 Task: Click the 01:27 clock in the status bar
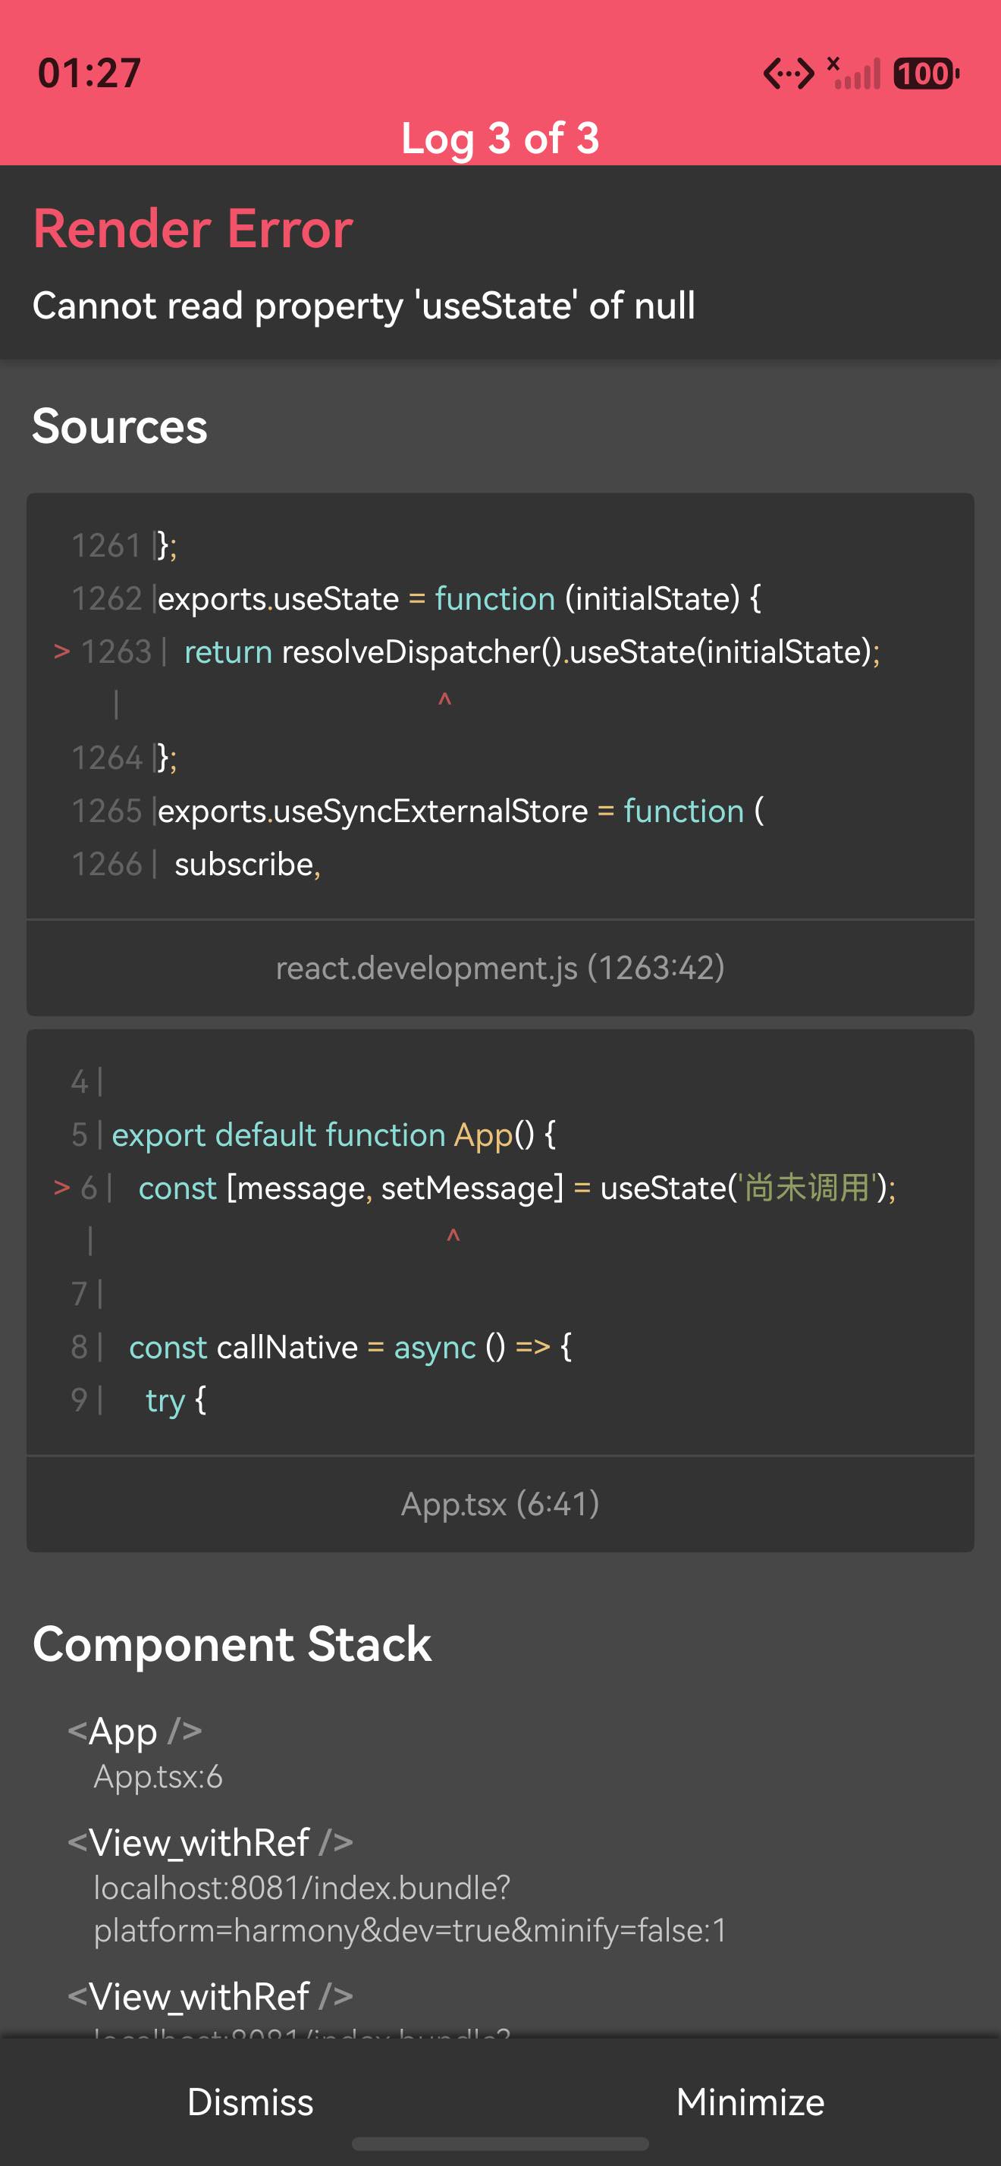pos(89,73)
